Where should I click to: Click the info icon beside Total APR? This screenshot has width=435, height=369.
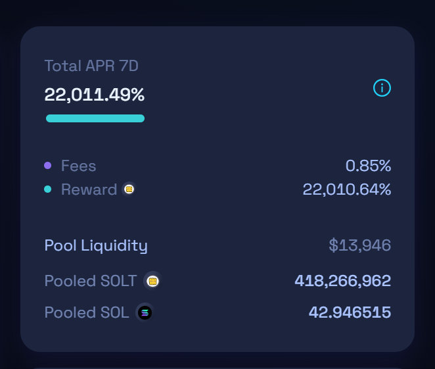tap(382, 87)
